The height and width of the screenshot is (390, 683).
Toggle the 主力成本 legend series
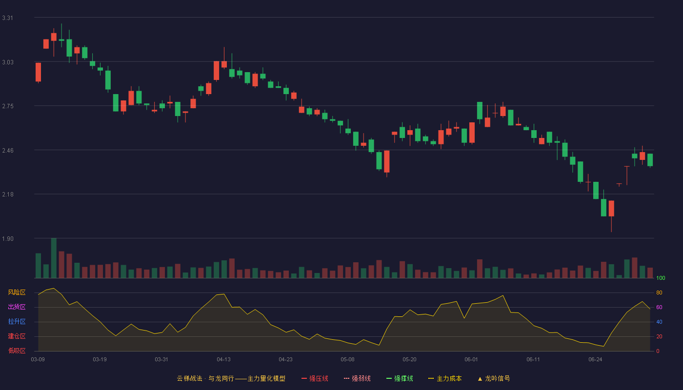(x=445, y=378)
